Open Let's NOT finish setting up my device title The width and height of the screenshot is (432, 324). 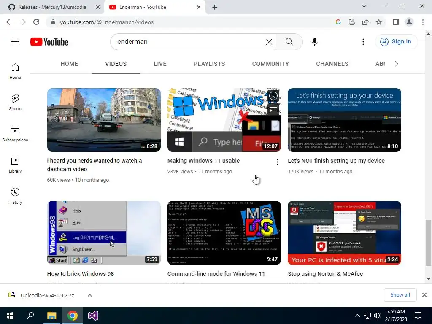click(336, 161)
